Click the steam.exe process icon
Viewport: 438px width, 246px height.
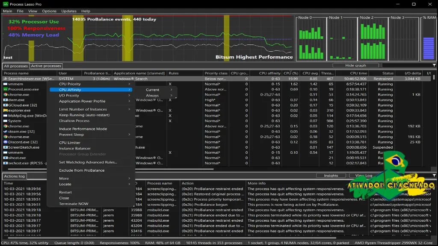coord(5,132)
